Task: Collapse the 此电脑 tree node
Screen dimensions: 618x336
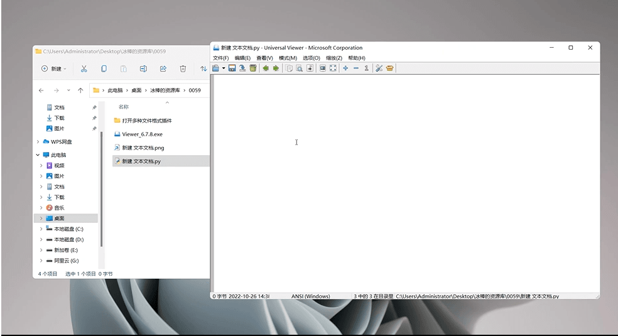Action: (x=38, y=155)
